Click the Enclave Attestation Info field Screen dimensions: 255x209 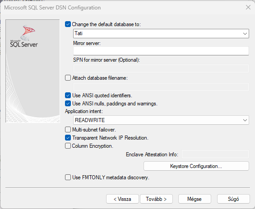(x=215, y=154)
